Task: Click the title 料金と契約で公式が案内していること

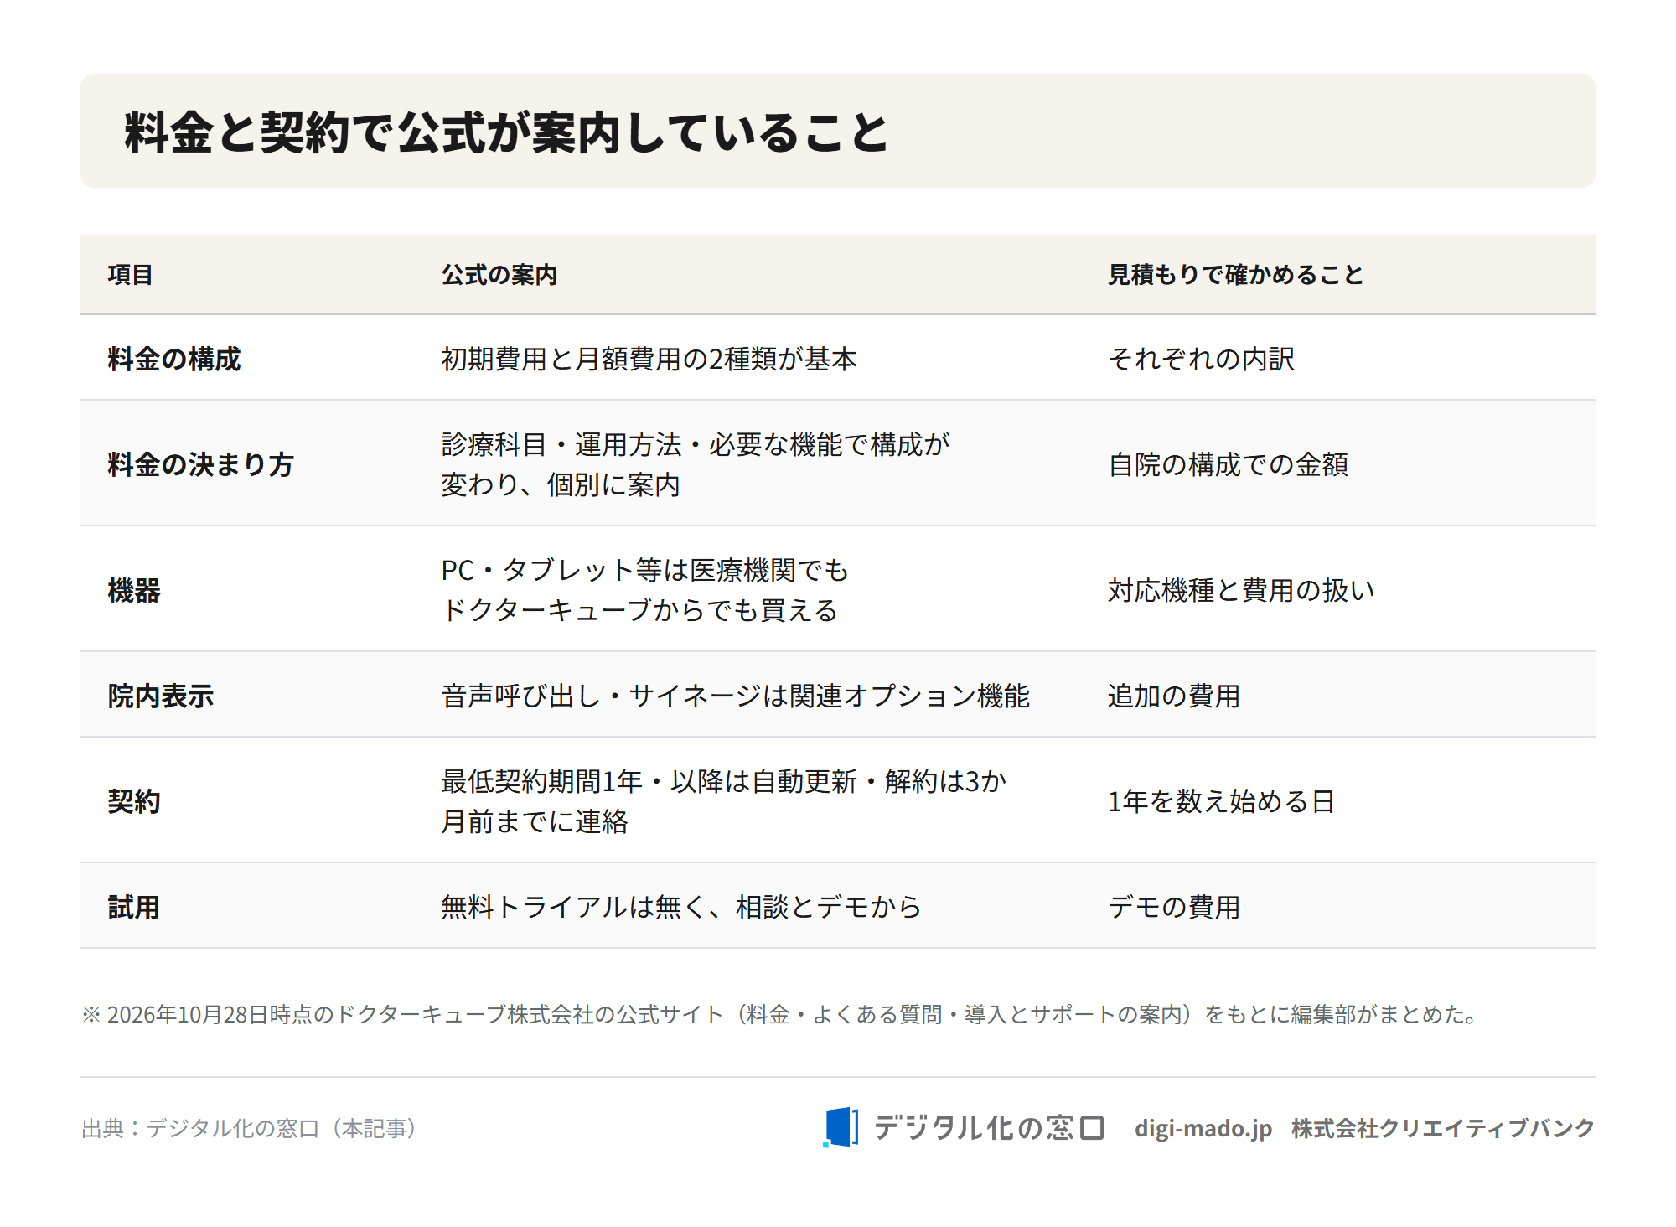Action: [506, 132]
